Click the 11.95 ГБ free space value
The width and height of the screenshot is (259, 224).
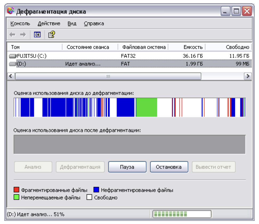click(x=239, y=56)
